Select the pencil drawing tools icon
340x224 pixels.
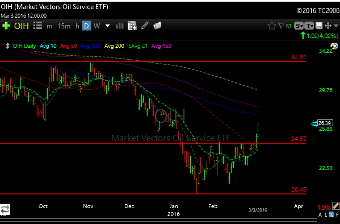(x=145, y=26)
